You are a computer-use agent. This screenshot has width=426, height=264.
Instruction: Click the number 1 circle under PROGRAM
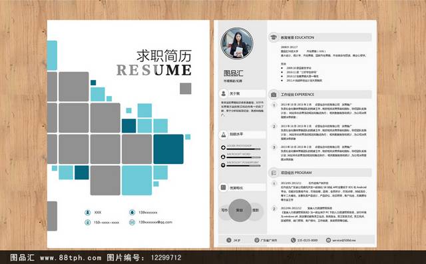(x=274, y=184)
